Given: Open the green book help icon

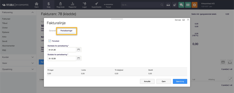Looking at the screenshot, I should (188, 5).
